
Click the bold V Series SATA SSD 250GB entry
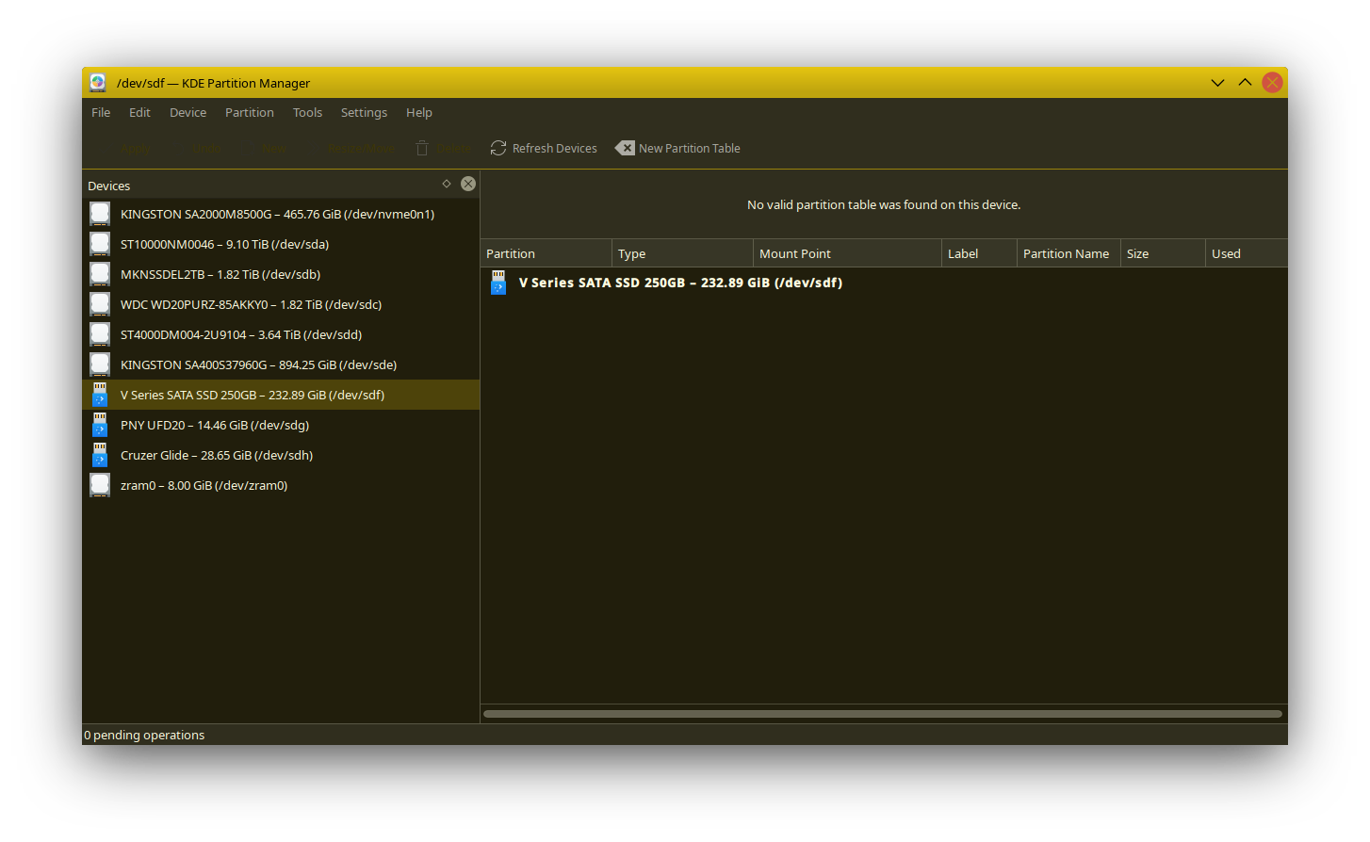click(680, 283)
